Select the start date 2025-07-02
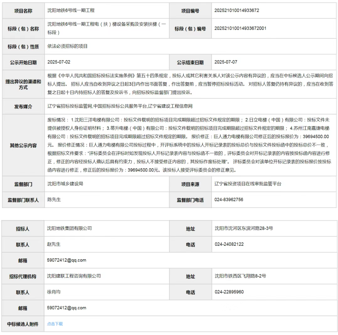This screenshot has width=338, height=335. coord(59,62)
